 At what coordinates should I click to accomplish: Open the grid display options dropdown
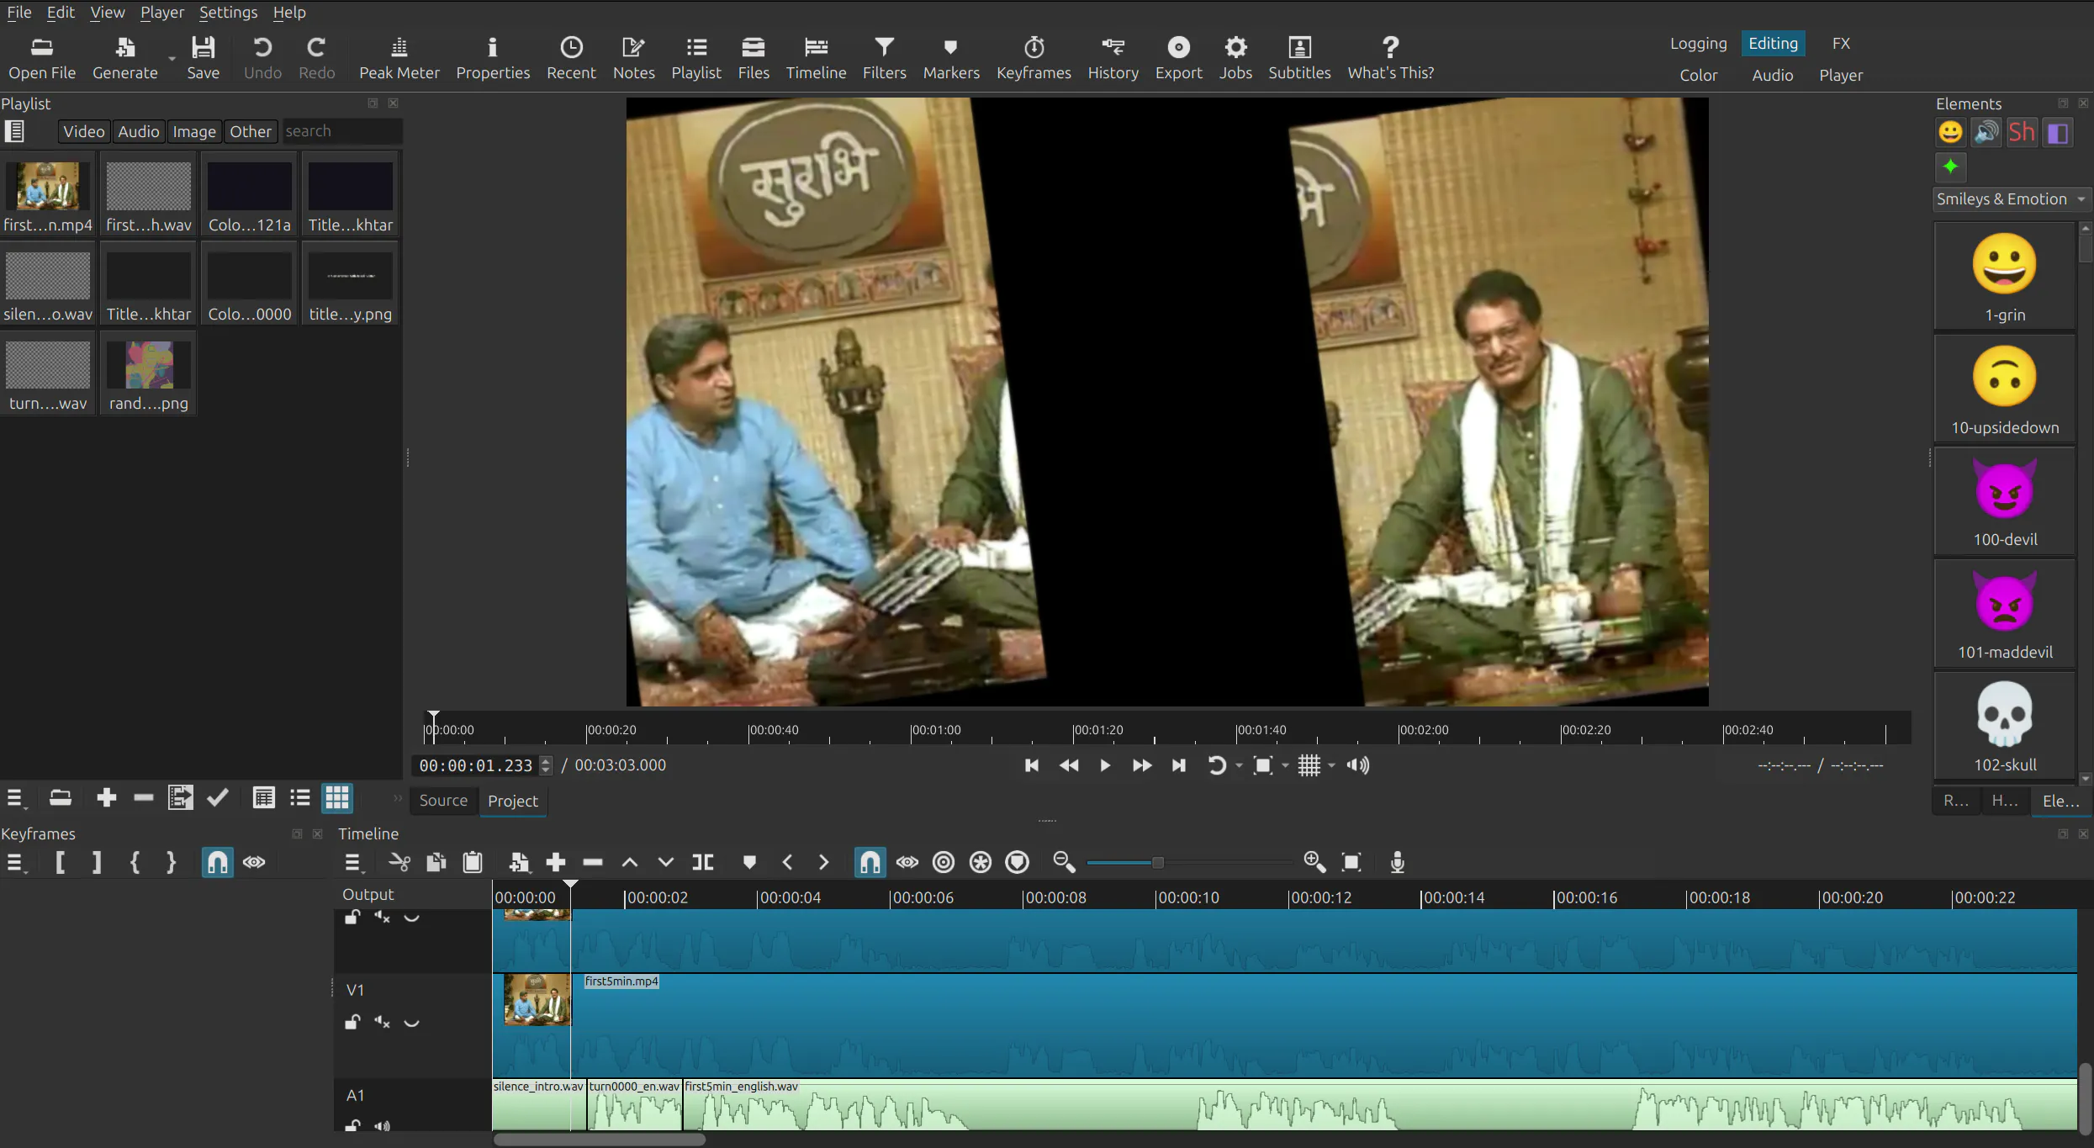[x=1331, y=765]
